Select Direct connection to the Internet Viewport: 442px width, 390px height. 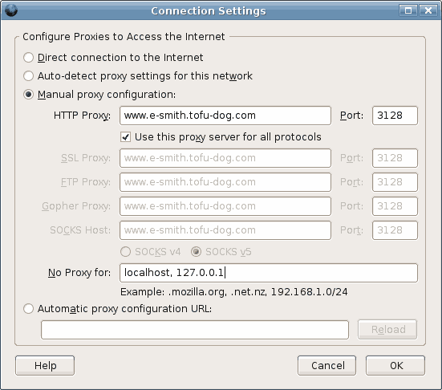[28, 58]
